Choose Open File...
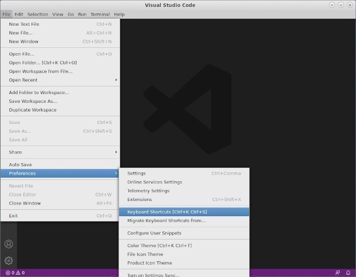This screenshot has height=277, width=356. 60,54
